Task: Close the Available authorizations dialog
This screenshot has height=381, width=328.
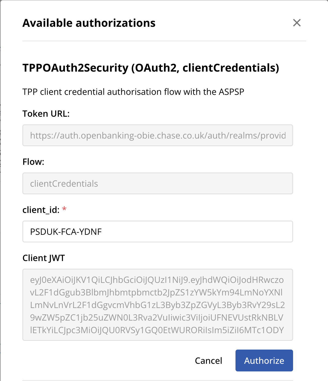Action: click(297, 23)
